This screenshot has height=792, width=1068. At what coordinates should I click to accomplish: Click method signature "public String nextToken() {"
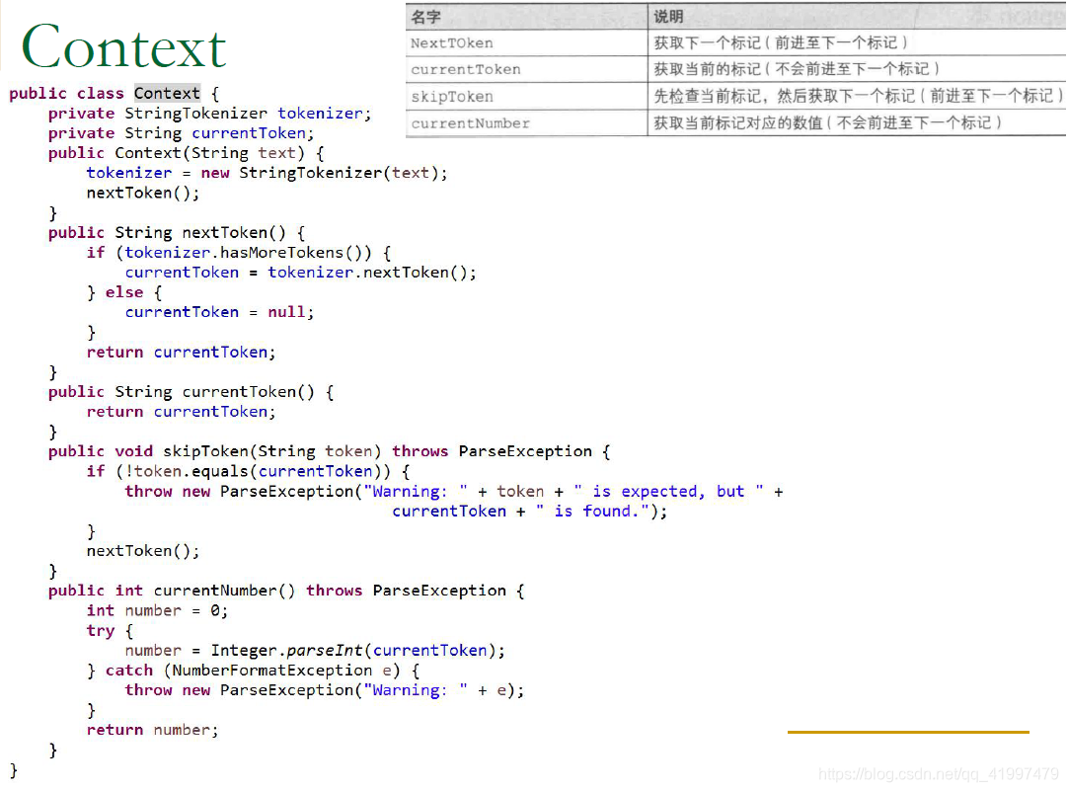coord(177,232)
